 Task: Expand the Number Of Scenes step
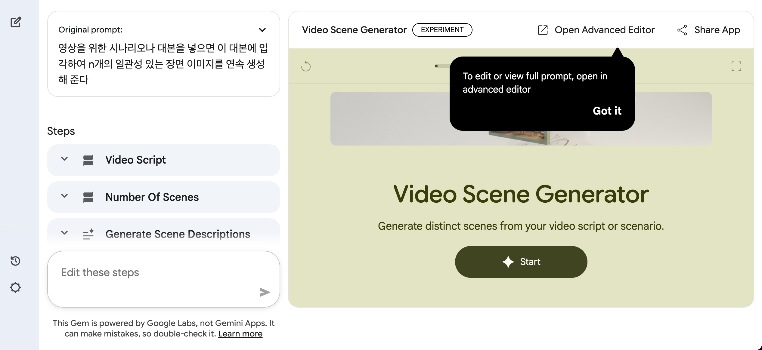coord(64,197)
